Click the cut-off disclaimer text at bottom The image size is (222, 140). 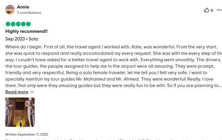point(114,139)
